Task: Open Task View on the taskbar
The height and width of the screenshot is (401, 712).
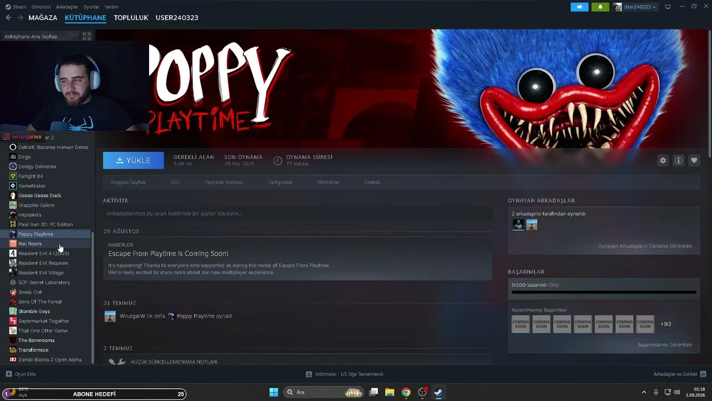Action: click(374, 392)
